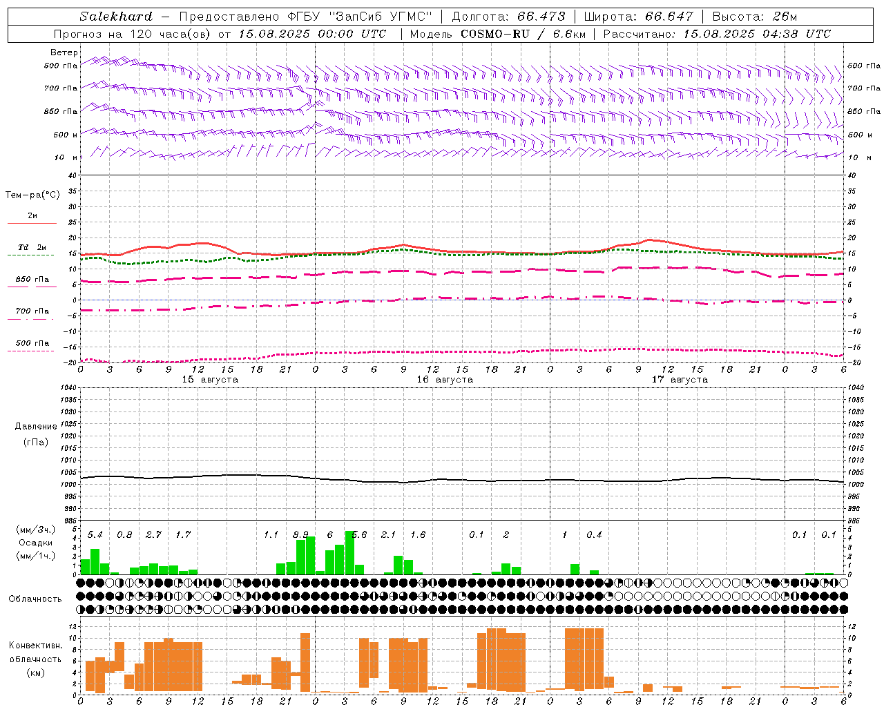
Task: Click the '17 августа' date label
Action: click(680, 380)
